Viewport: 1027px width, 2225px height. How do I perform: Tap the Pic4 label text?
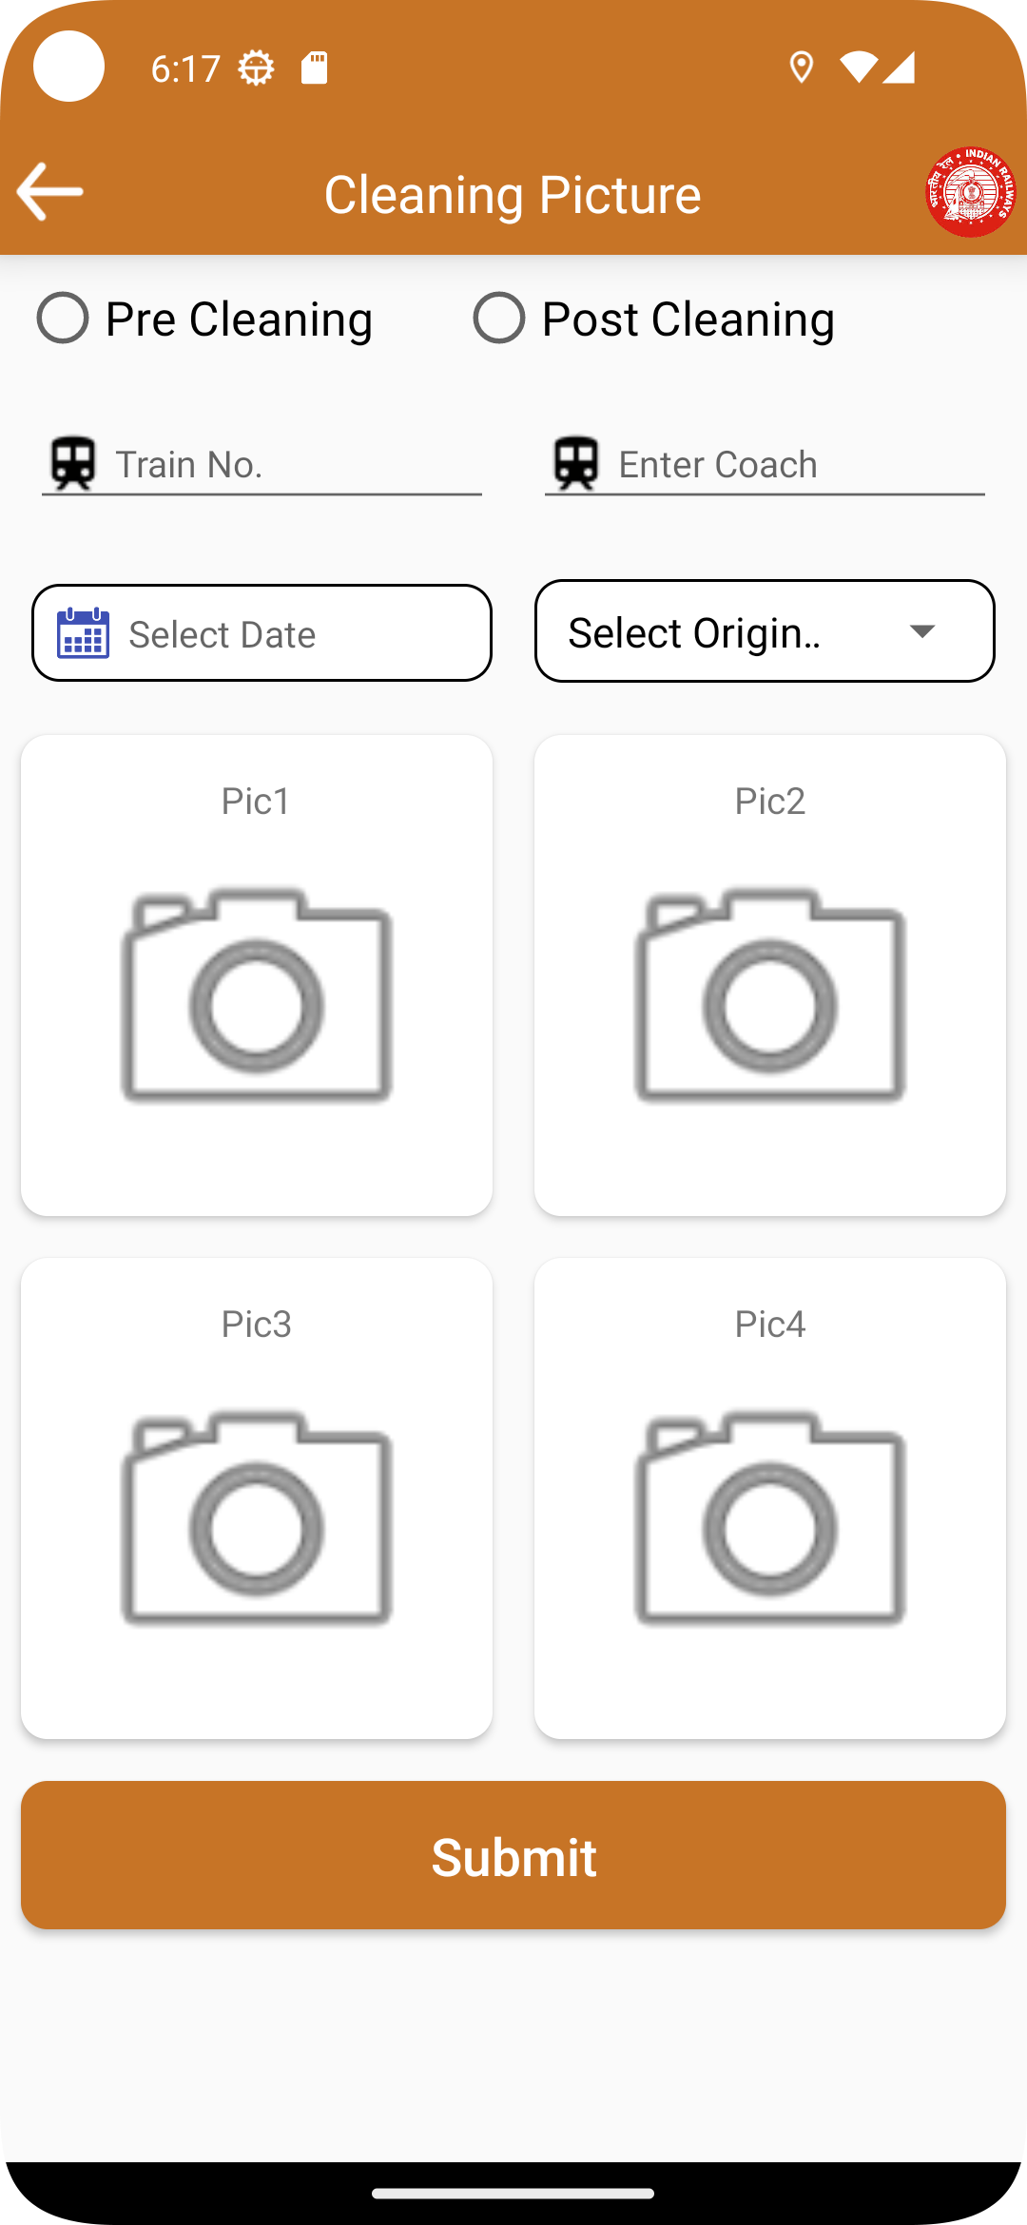[x=770, y=1324]
